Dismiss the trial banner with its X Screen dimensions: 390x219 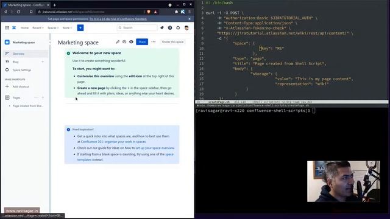(190, 19)
